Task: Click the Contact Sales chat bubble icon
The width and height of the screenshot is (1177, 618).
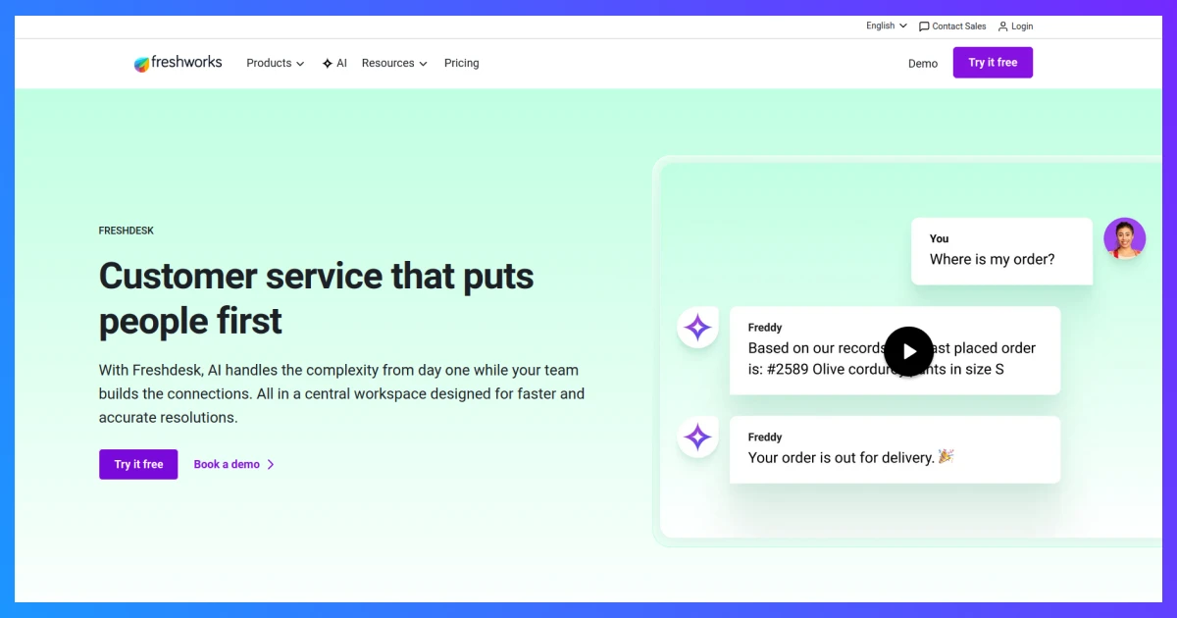Action: (x=924, y=26)
